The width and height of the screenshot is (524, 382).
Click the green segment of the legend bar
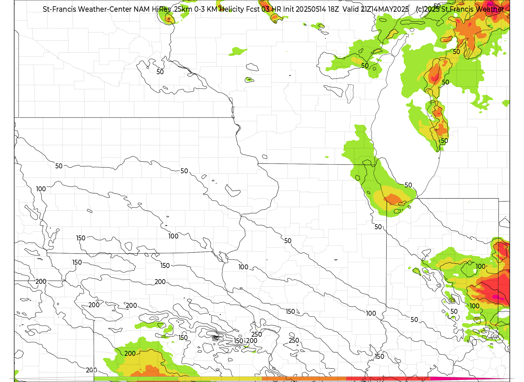coord(136,379)
